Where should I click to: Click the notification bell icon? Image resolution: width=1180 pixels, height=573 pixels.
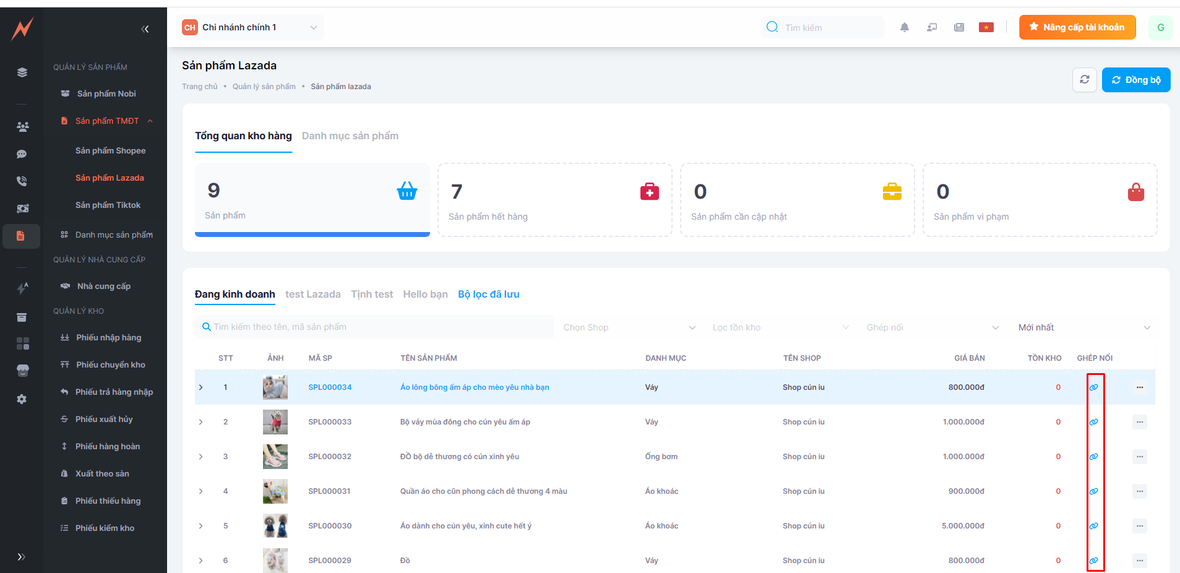coord(904,27)
